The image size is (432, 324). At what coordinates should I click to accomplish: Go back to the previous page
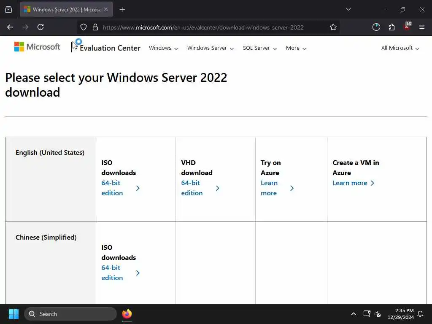(x=10, y=27)
